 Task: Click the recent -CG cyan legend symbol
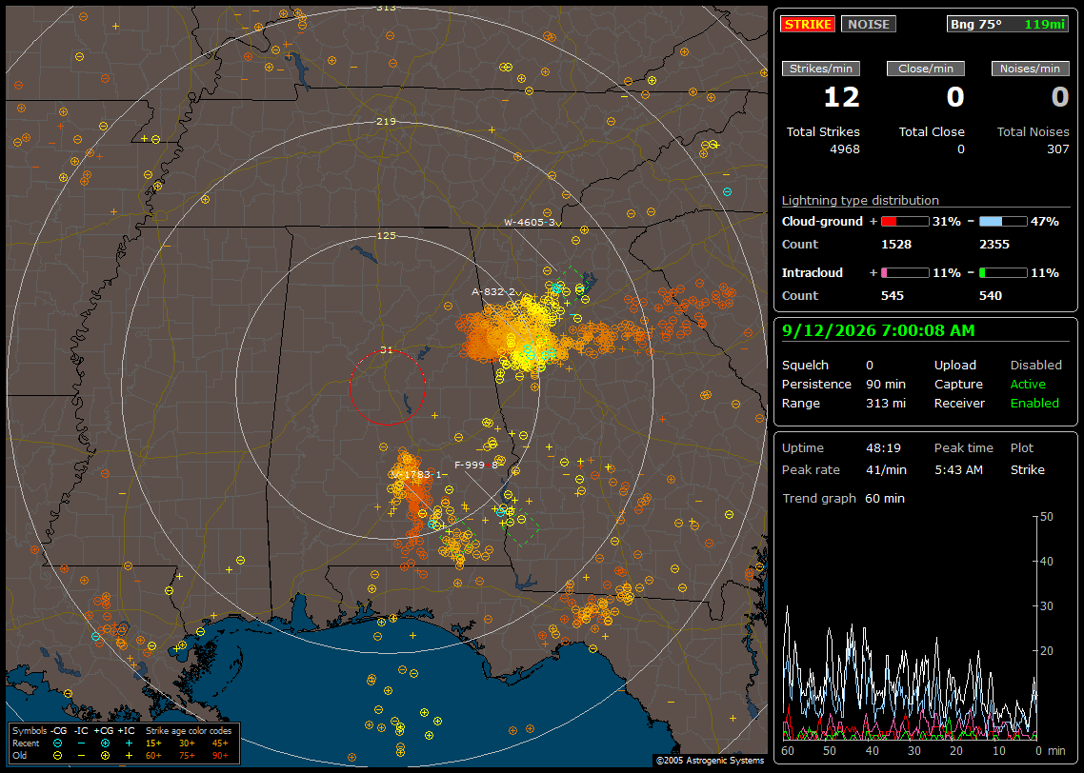(57, 743)
